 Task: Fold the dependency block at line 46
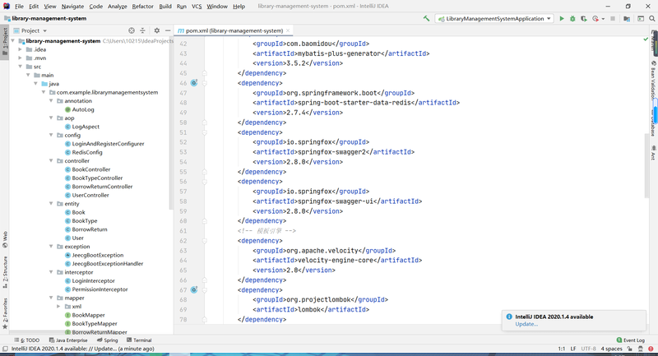pyautogui.click(x=205, y=83)
